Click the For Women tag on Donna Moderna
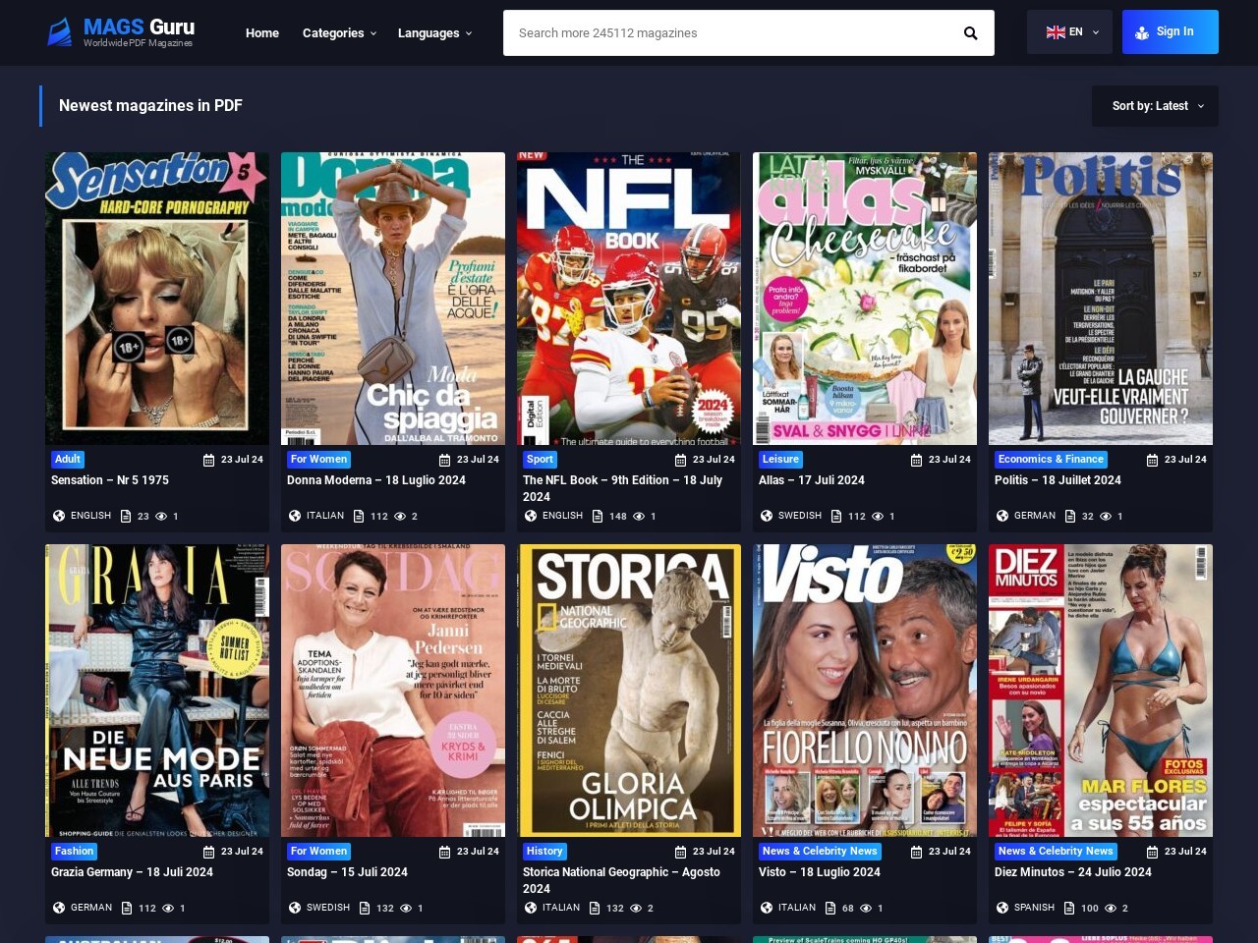1258x943 pixels. [318, 459]
